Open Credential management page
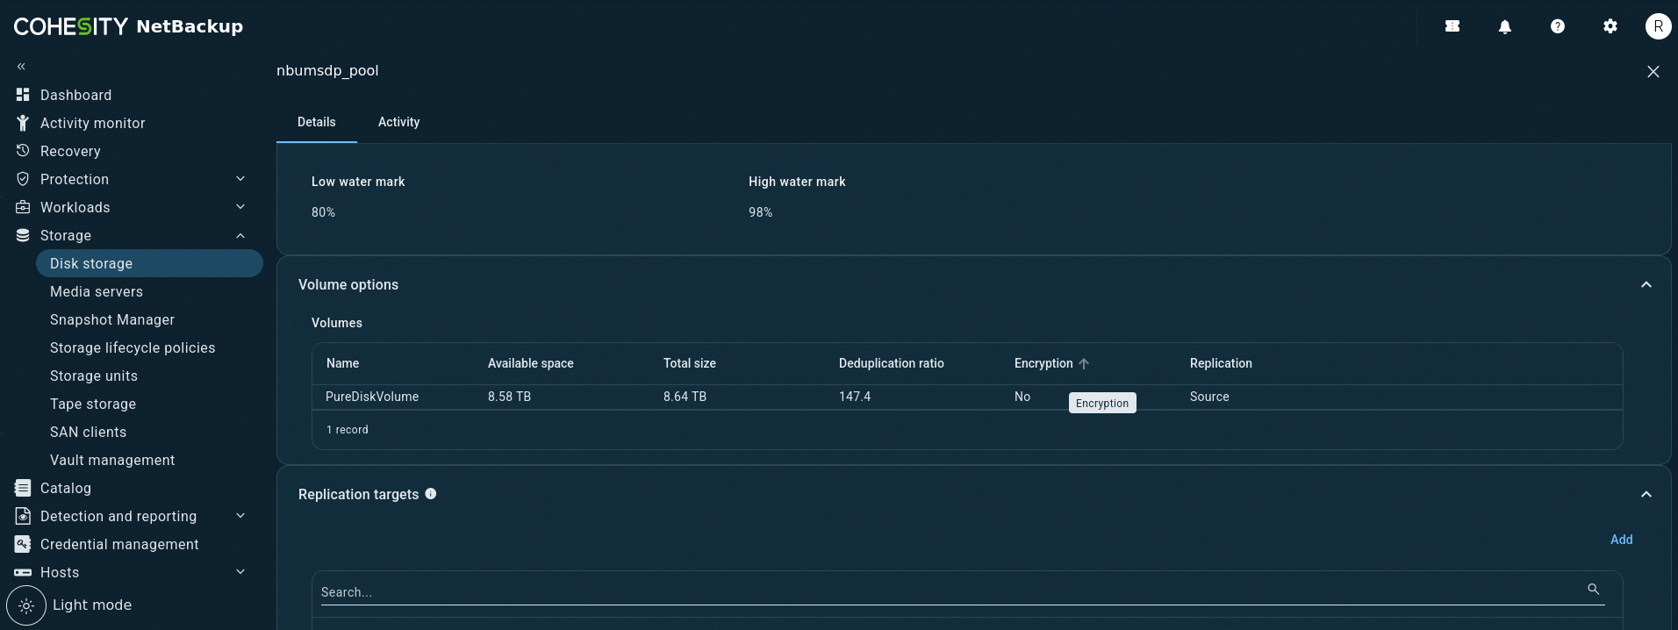Image resolution: width=1678 pixels, height=630 pixels. tap(119, 544)
